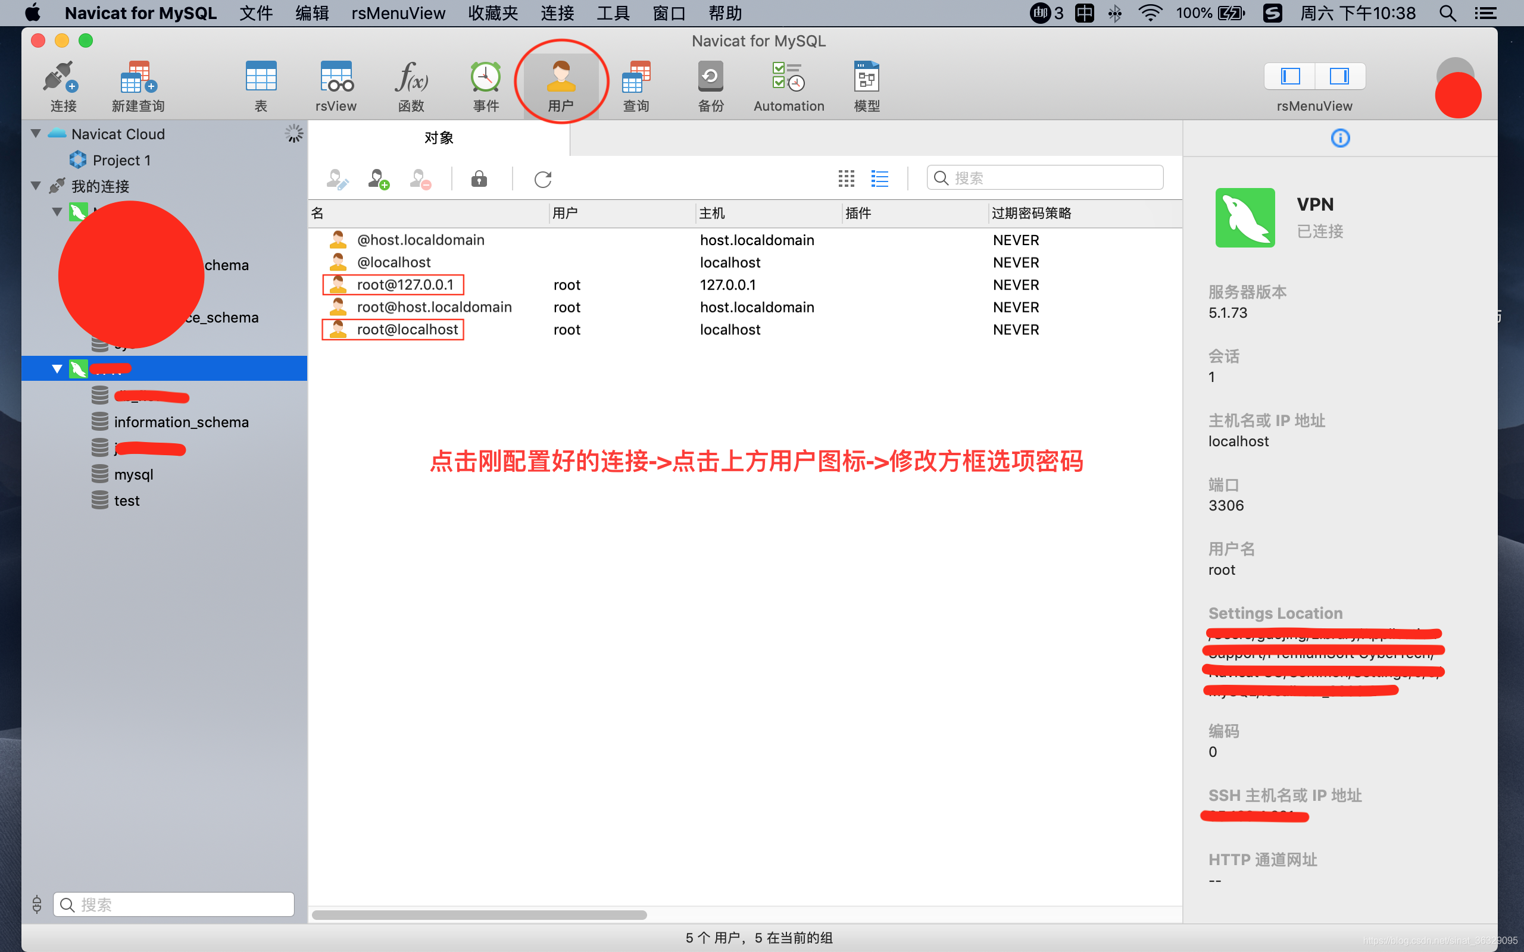Image resolution: width=1524 pixels, height=952 pixels.
Task: Select anonymous user @host.localdomain
Action: 421,240
